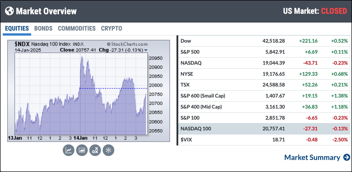Open the Seasonality snowflake icon
This screenshot has height=172, width=352.
pos(108,150)
